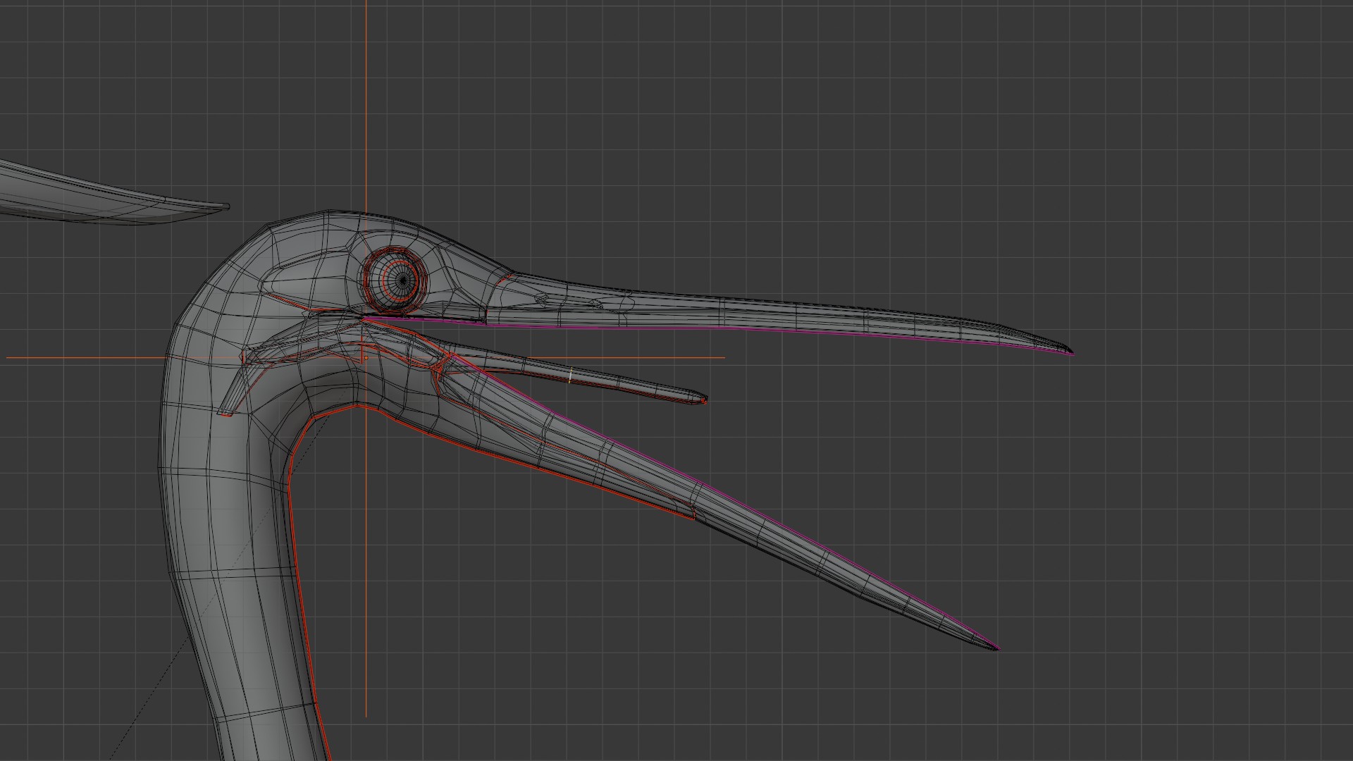Click the orange crosshair intersection point

pos(366,357)
